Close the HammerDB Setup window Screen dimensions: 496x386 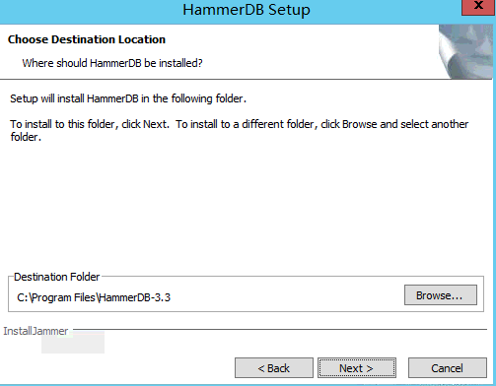point(478,7)
